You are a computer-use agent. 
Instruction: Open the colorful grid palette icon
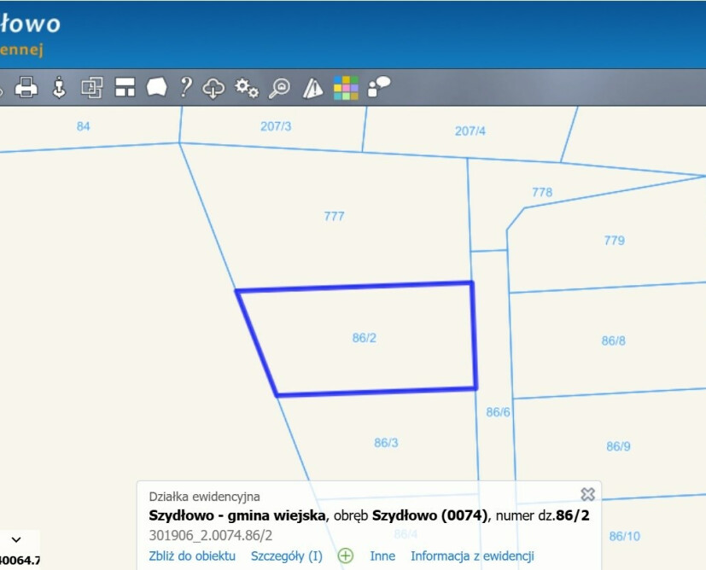click(346, 87)
